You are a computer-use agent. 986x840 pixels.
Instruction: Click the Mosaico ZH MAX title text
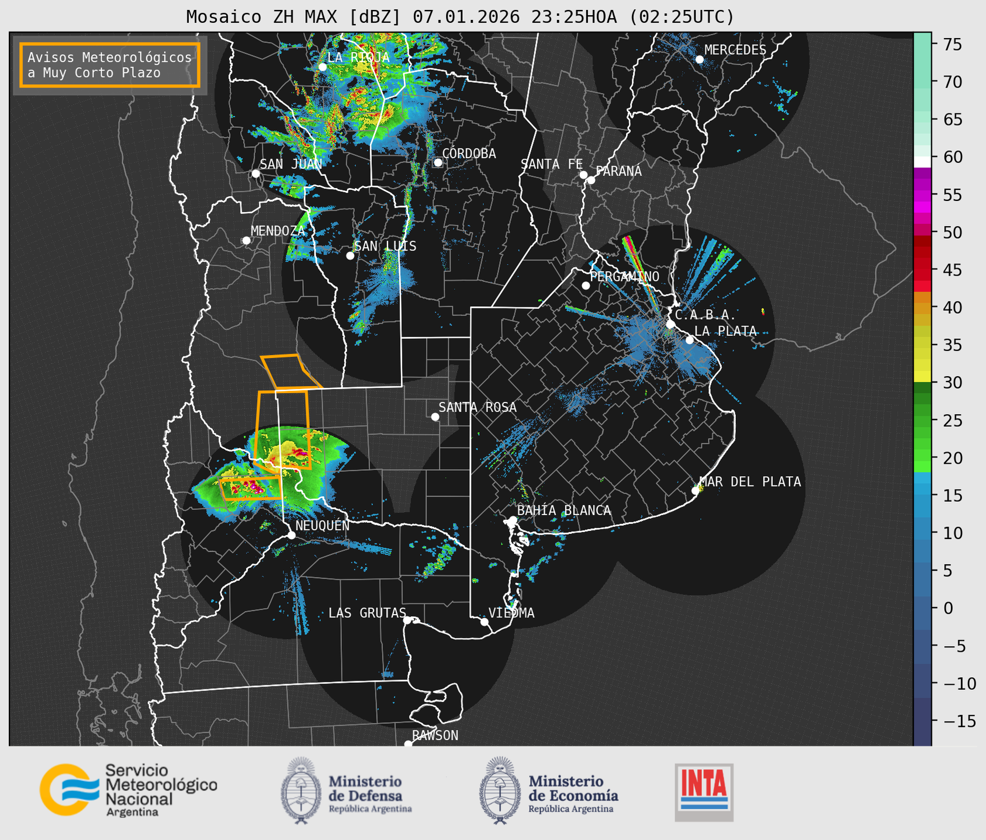coord(459,17)
